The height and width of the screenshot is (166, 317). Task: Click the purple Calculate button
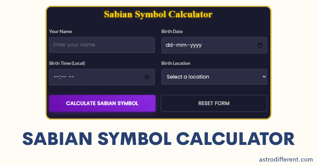[x=102, y=103]
